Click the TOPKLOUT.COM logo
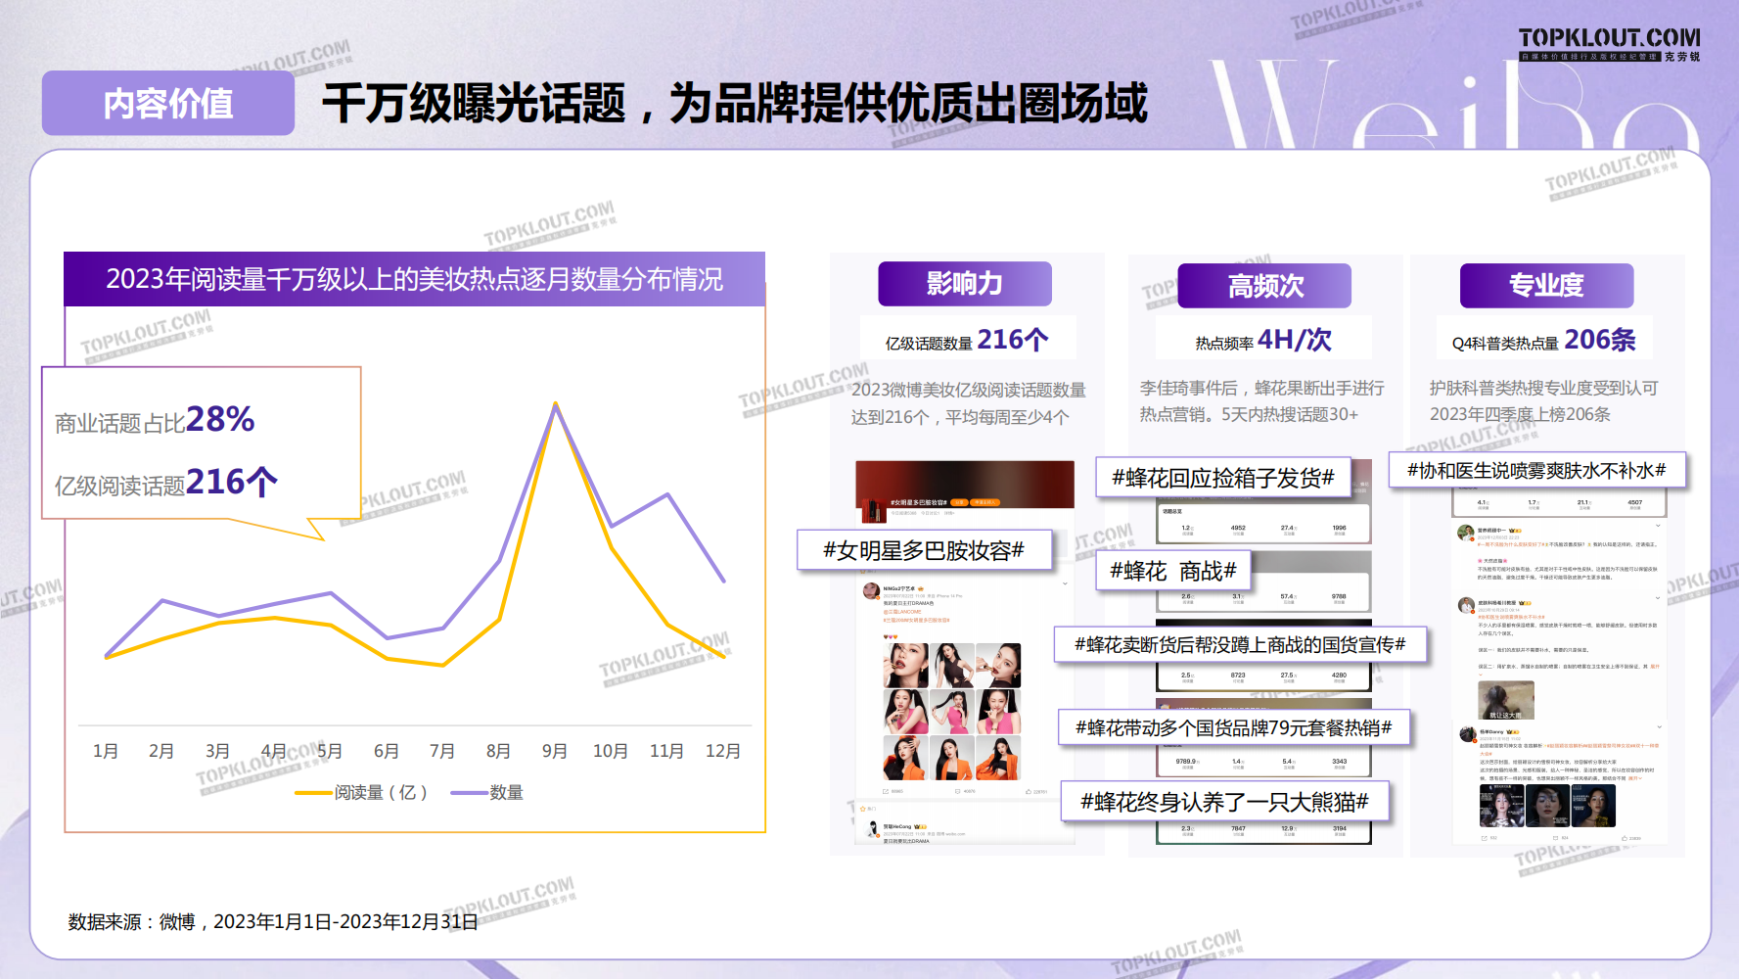This screenshot has width=1740, height=979. 1609,43
